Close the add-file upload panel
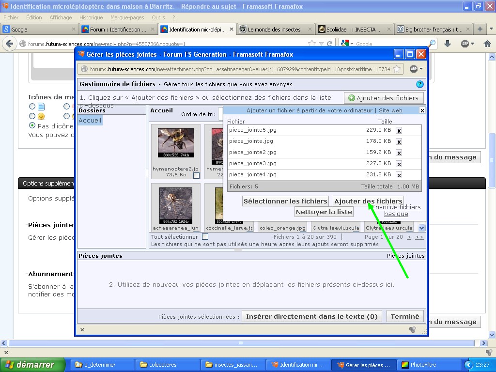The image size is (496, 372). click(x=422, y=110)
